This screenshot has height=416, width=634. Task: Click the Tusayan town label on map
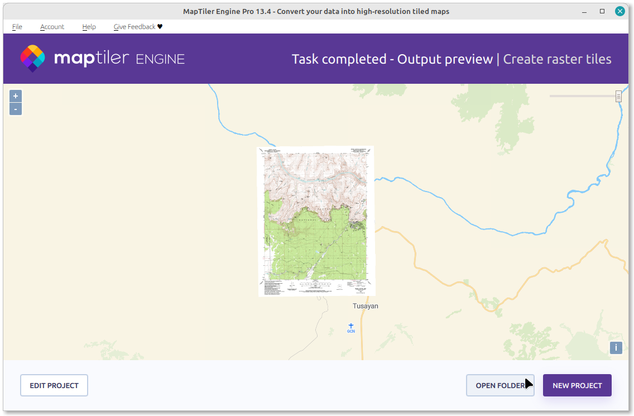coord(366,306)
